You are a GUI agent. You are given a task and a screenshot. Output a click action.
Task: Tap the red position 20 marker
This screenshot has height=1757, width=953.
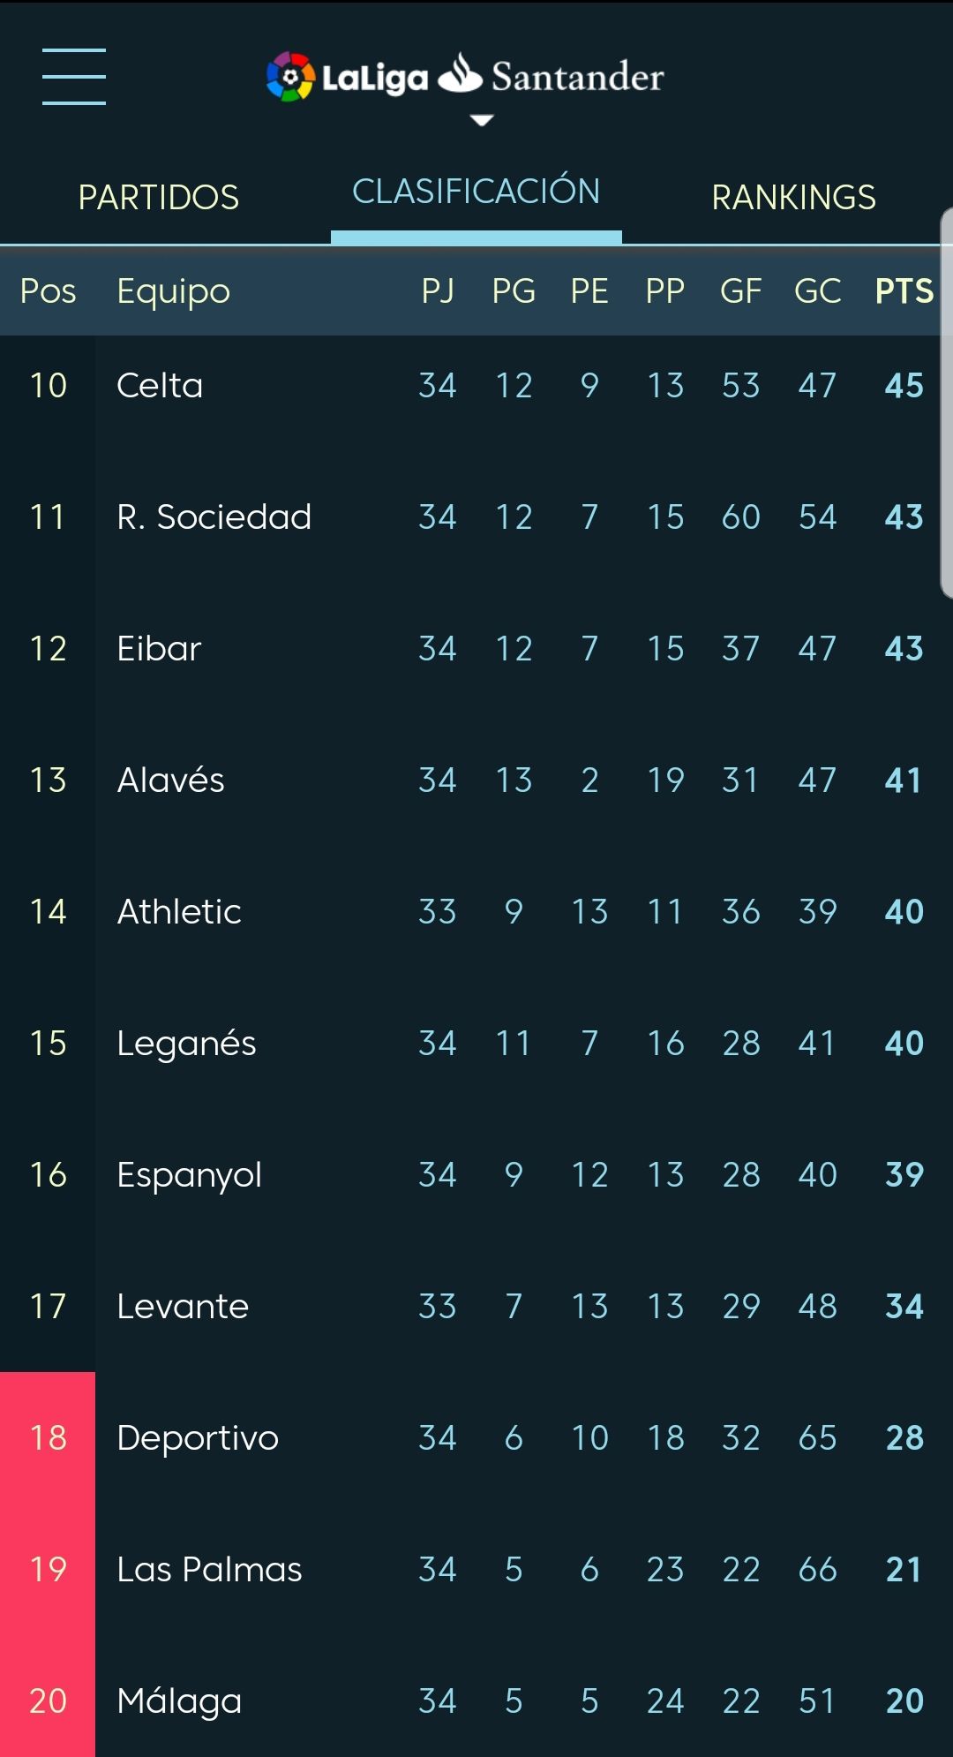coord(48,1700)
